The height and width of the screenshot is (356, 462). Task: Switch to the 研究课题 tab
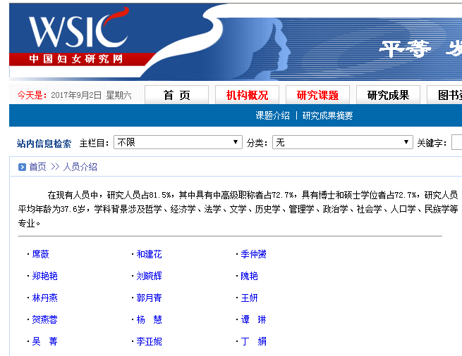317,95
